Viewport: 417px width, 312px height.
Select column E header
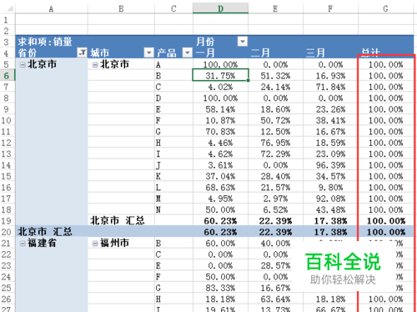point(275,8)
